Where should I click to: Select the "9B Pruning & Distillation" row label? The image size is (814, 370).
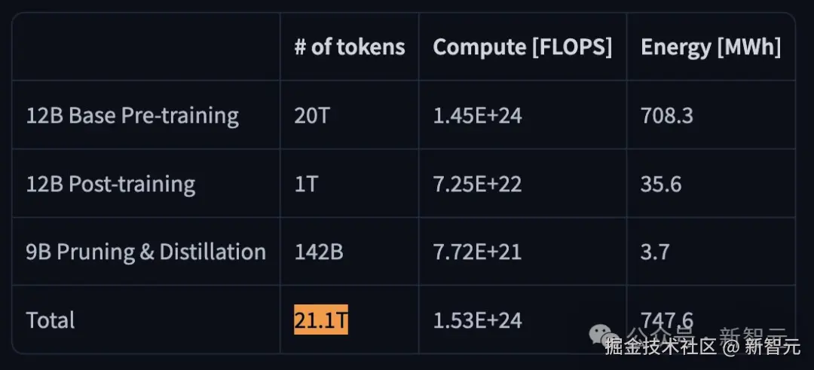point(146,252)
